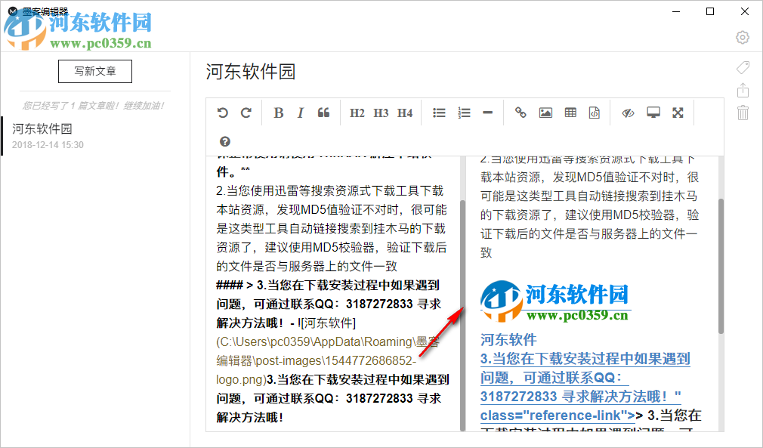Undo the last edit in toolbar
The height and width of the screenshot is (448, 763).
(223, 113)
